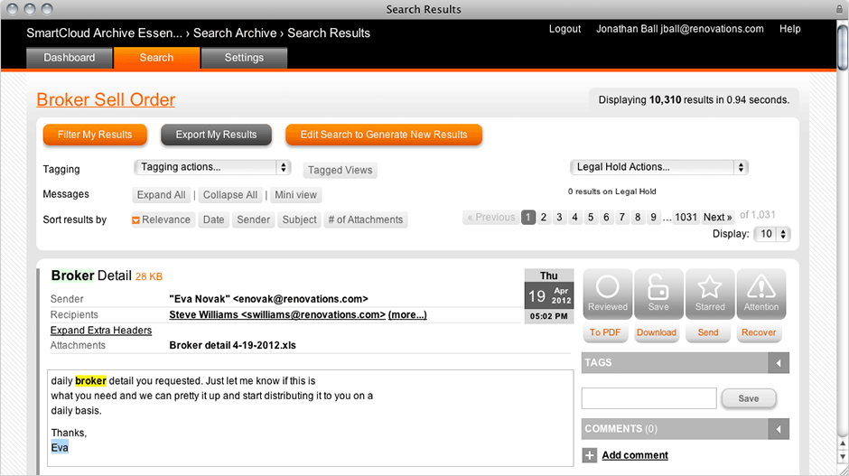Open the Legal Hold Actions dropdown
Viewport: 849px width, 476px height.
(659, 167)
